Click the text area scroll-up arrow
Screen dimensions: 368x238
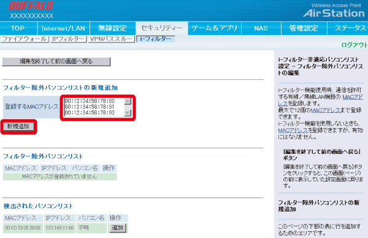128,101
